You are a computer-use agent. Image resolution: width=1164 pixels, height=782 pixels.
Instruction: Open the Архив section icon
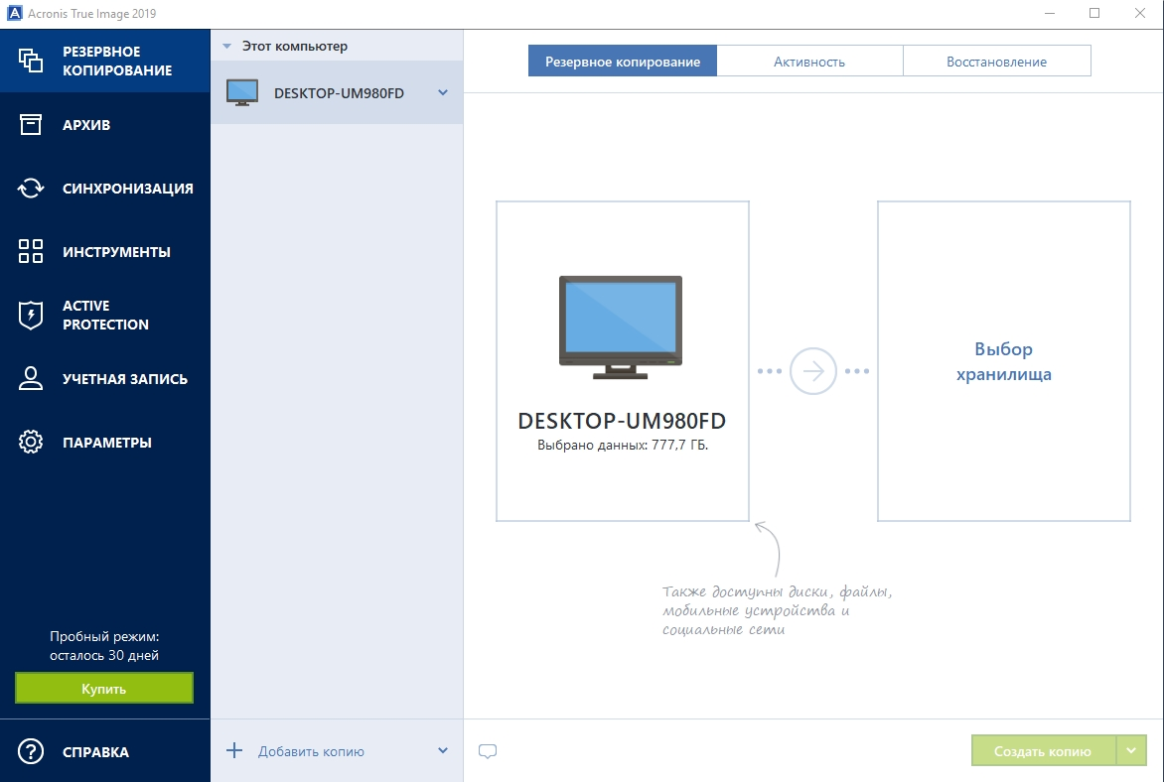31,125
